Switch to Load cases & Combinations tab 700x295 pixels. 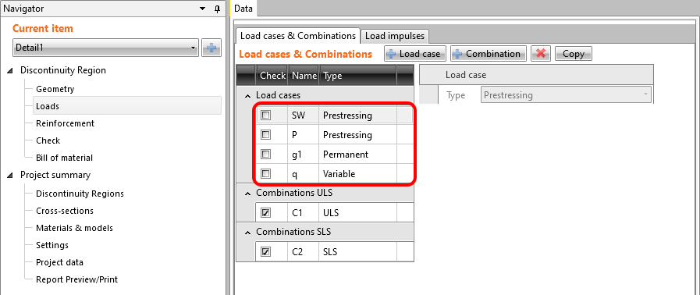pyautogui.click(x=298, y=36)
